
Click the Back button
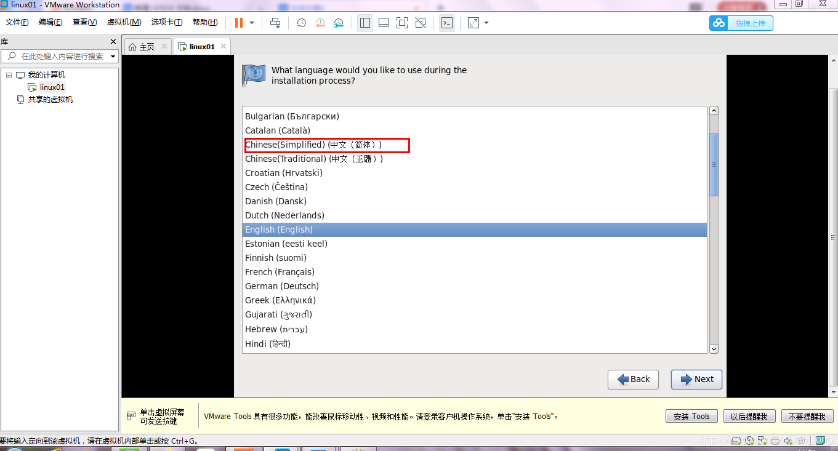click(x=633, y=379)
